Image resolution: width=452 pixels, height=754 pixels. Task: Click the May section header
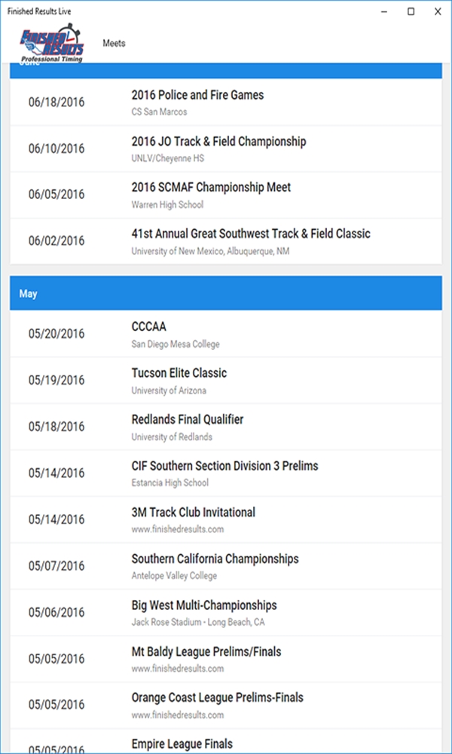(225, 293)
